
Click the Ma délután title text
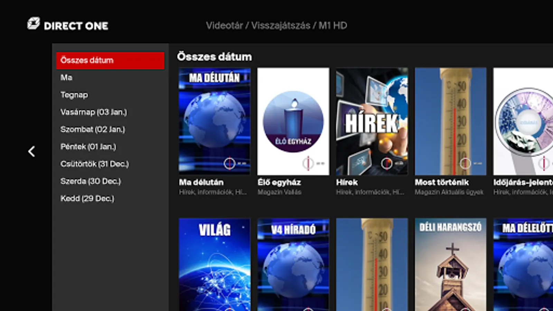click(x=201, y=182)
